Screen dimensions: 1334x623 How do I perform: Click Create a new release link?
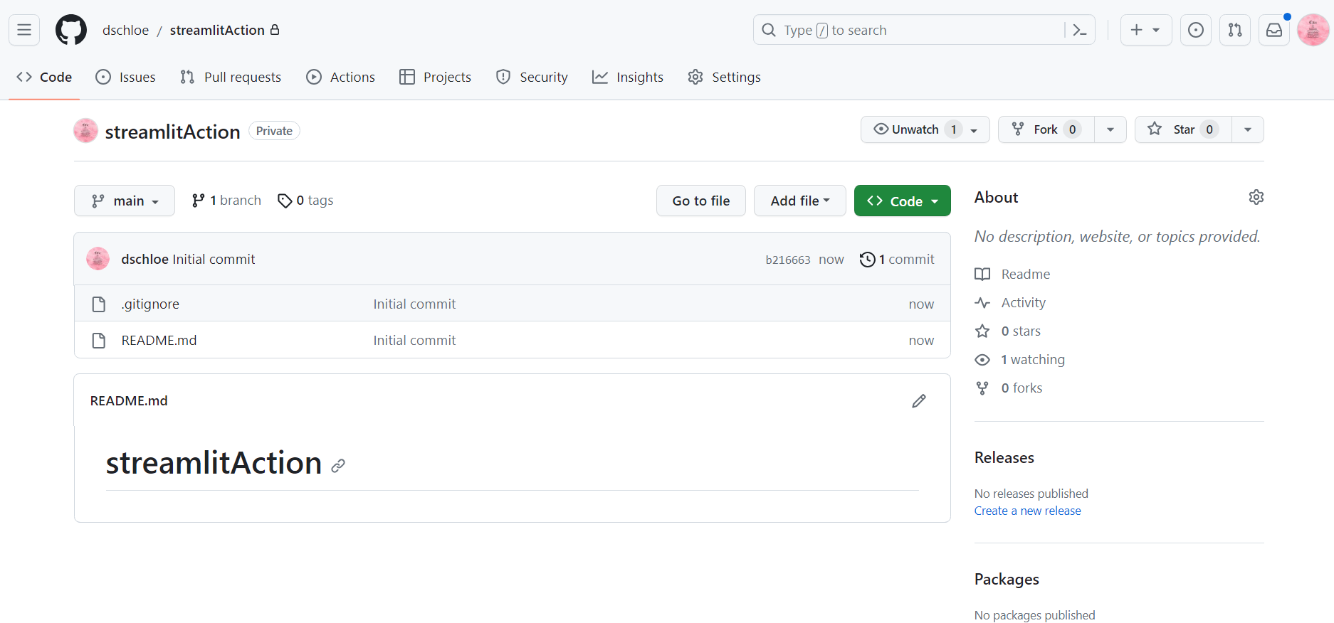1027,511
